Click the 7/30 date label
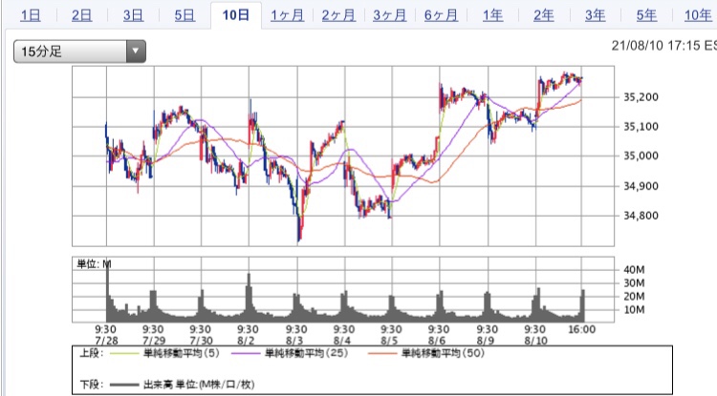This screenshot has height=396, width=717. (x=201, y=341)
